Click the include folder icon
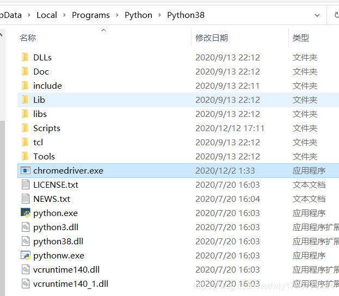 pyautogui.click(x=25, y=85)
